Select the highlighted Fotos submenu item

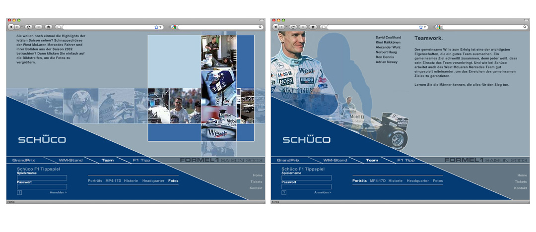coord(173,181)
